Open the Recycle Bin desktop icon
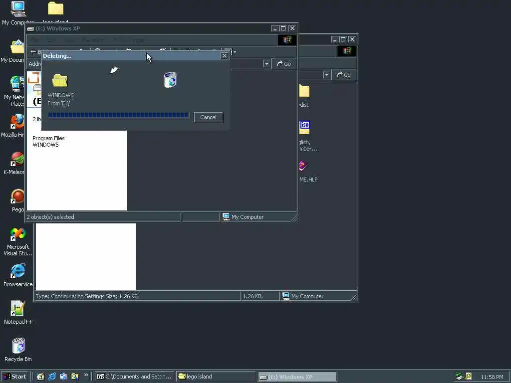Image resolution: width=511 pixels, height=383 pixels. 18,346
